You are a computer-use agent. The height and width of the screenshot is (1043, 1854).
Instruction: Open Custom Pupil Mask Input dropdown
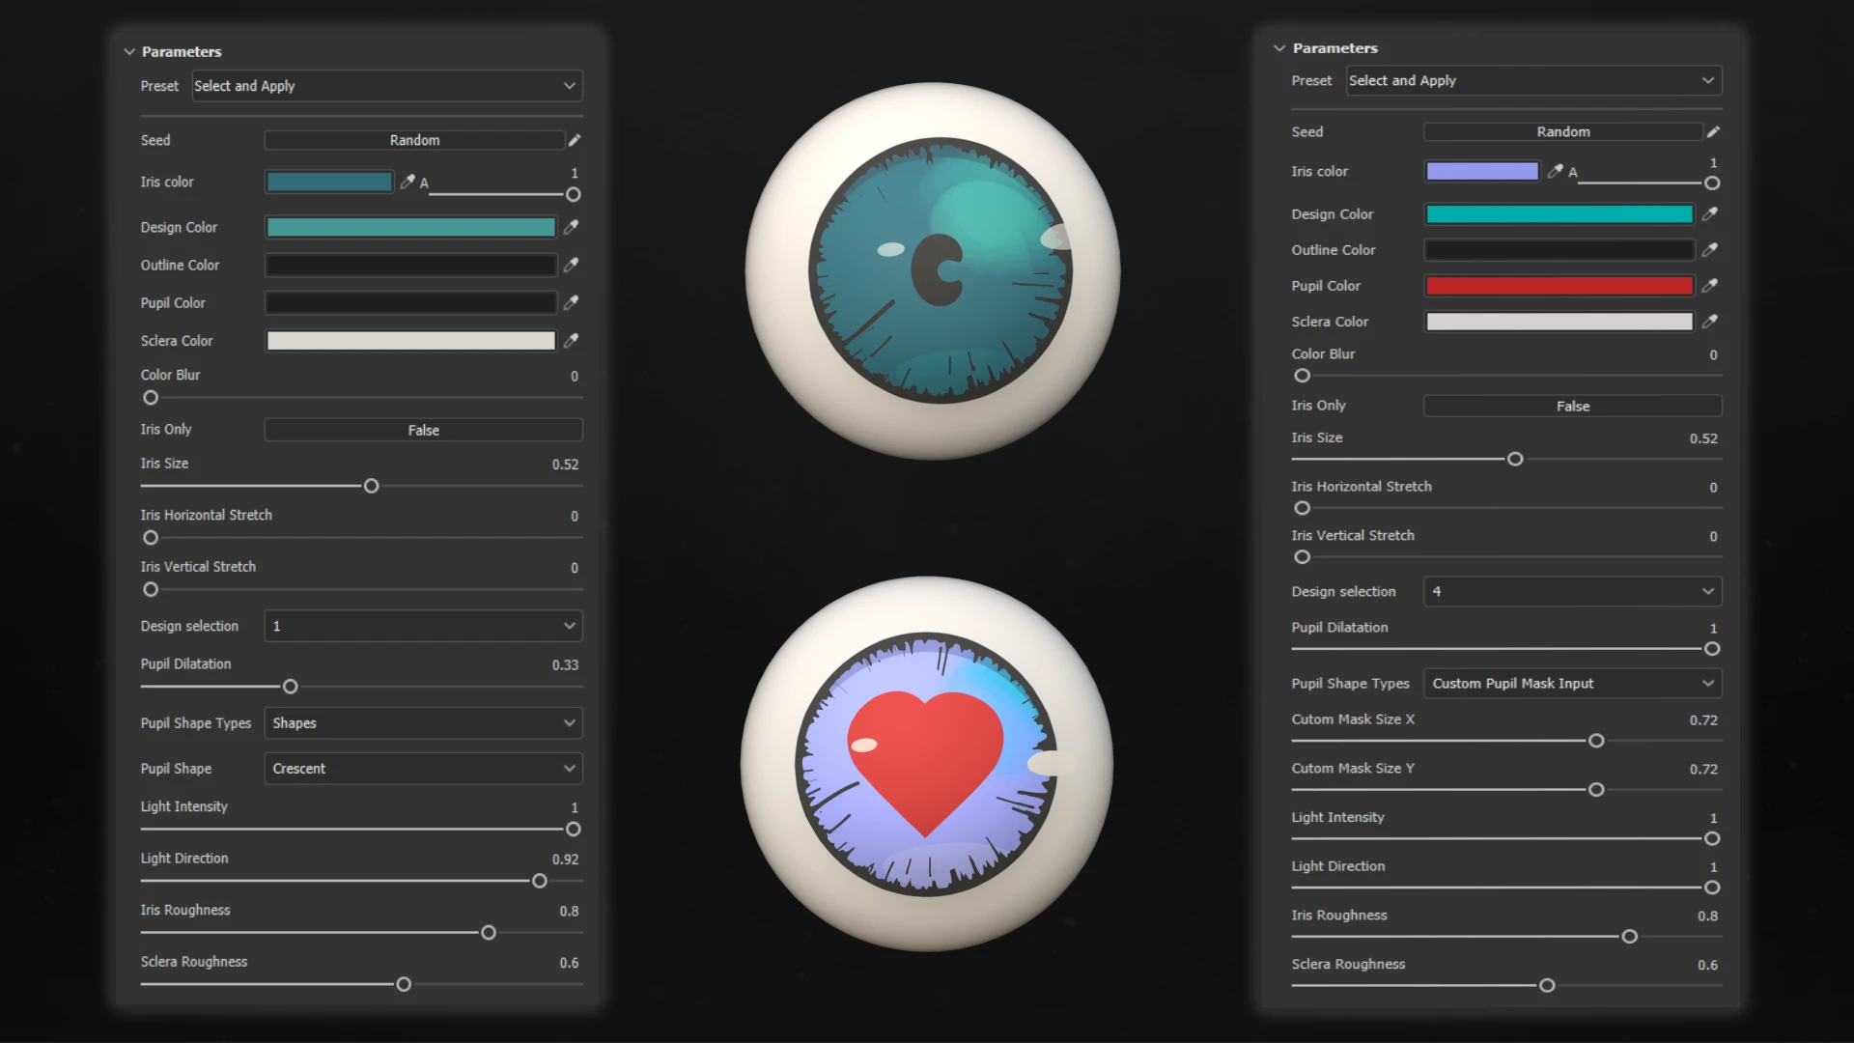click(1573, 683)
